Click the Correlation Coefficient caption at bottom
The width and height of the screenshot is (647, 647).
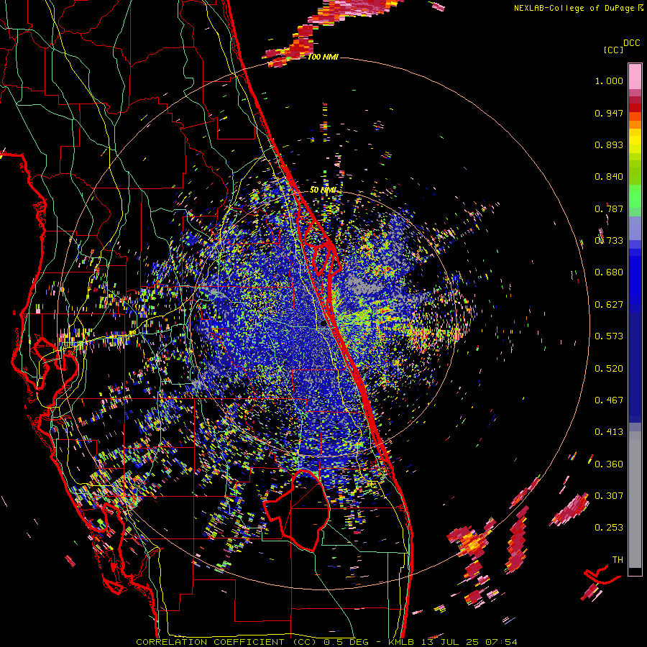point(326,642)
